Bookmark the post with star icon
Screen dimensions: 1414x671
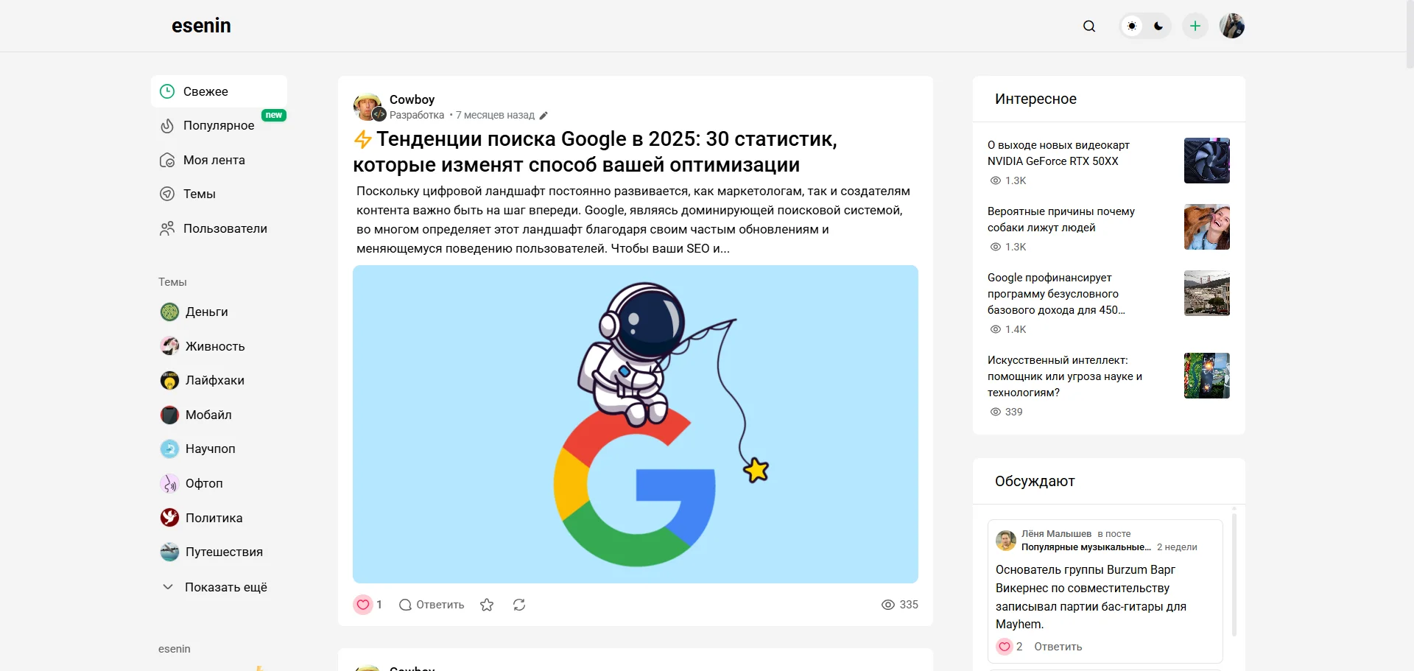487,605
